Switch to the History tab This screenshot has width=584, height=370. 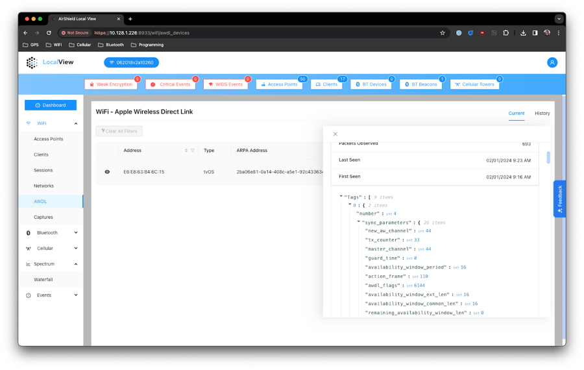click(542, 114)
